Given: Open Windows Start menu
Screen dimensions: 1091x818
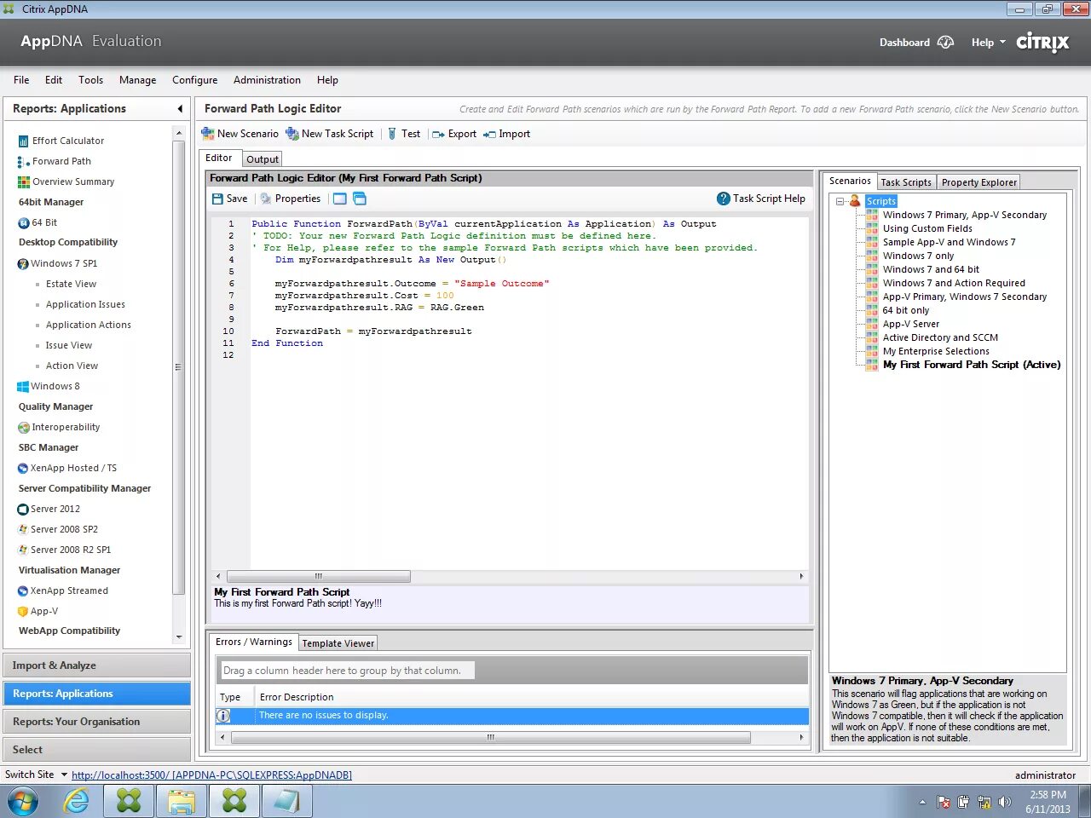Looking at the screenshot, I should click(x=23, y=801).
